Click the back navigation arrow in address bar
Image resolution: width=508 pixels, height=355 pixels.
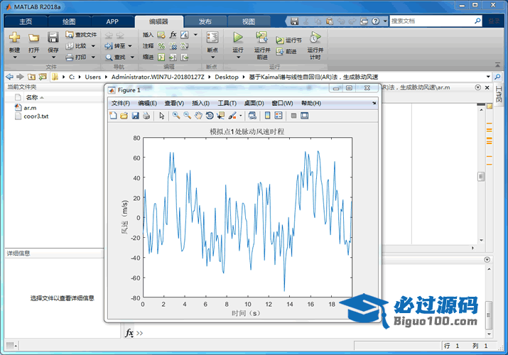(x=10, y=77)
